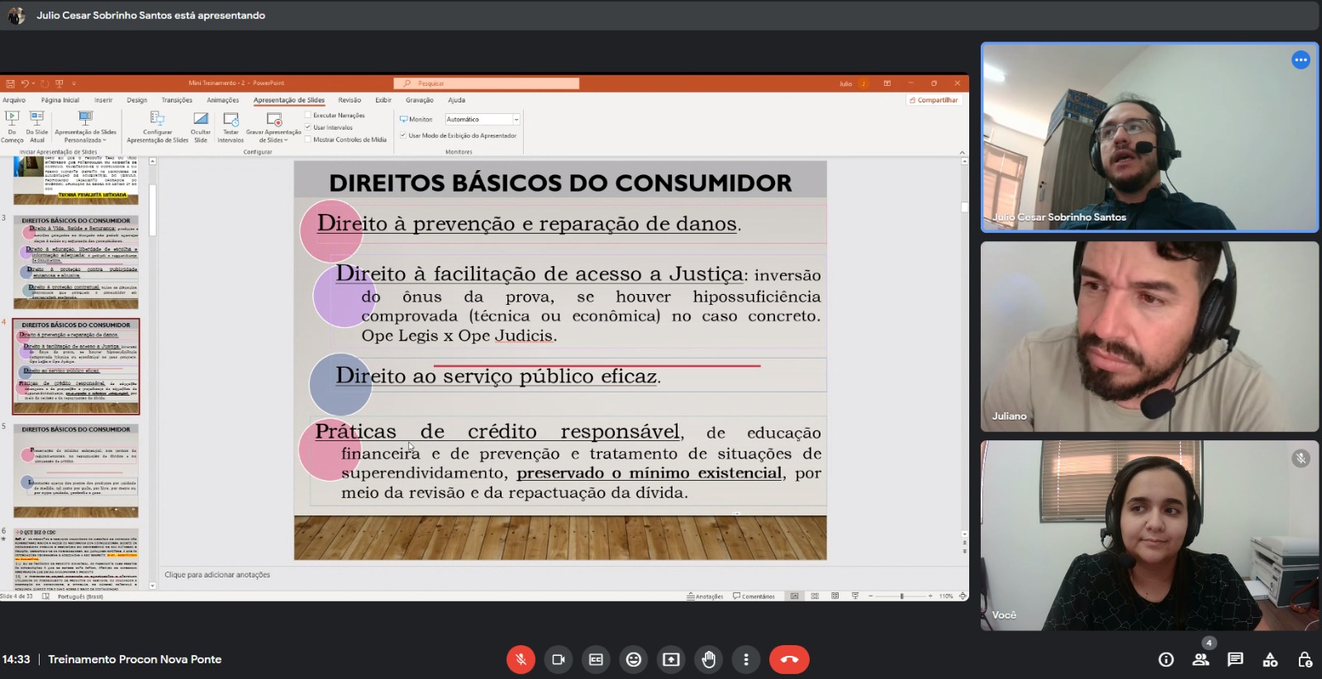Turn off the camera in Meet
Viewport: 1322px width, 679px height.
559,659
